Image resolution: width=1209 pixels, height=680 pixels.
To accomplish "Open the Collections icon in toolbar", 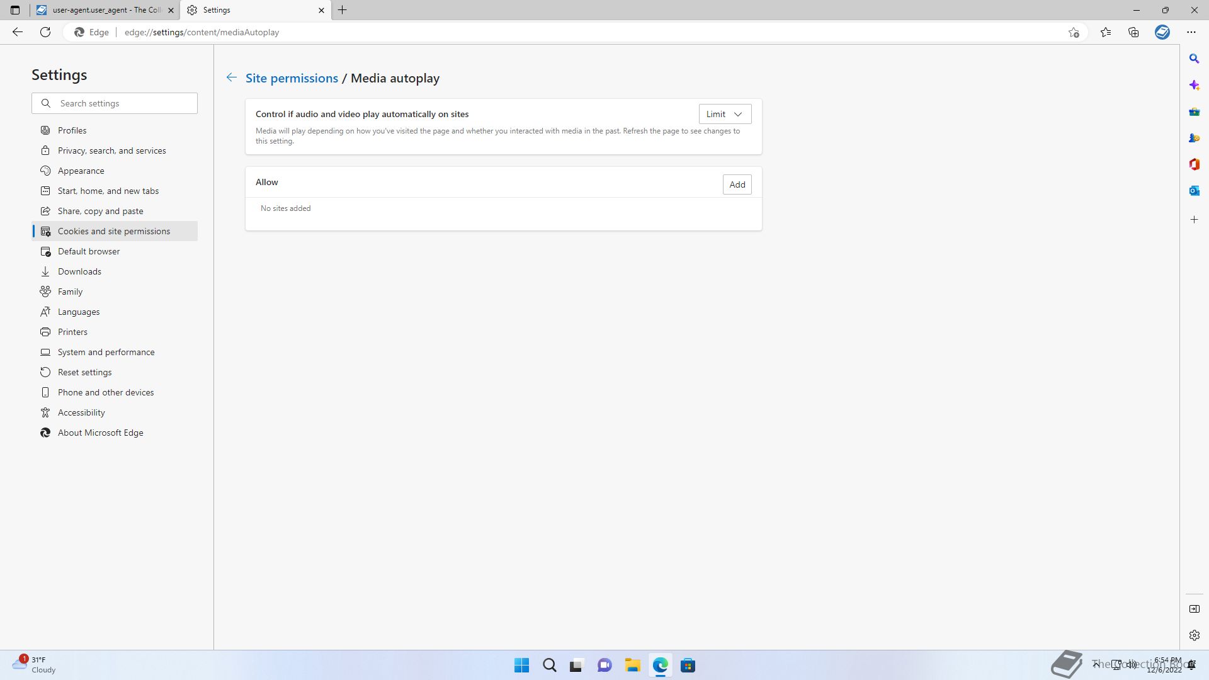I will pos(1133,32).
